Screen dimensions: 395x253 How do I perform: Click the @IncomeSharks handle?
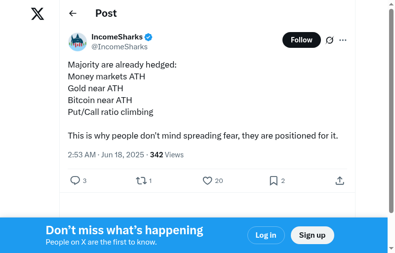[x=119, y=47]
